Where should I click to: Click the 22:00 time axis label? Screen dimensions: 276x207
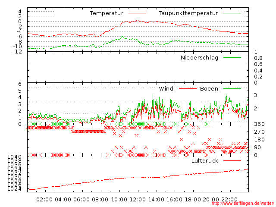point(230,199)
